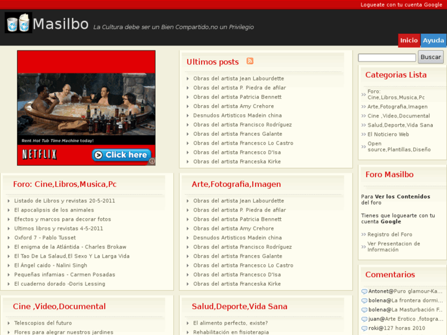
Task: Open Franceska Kirke post in Arte,Fotografia,Imagen section
Action: tap(237, 284)
